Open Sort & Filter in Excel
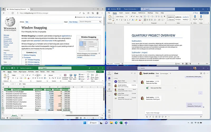 pyautogui.click(x=92, y=77)
